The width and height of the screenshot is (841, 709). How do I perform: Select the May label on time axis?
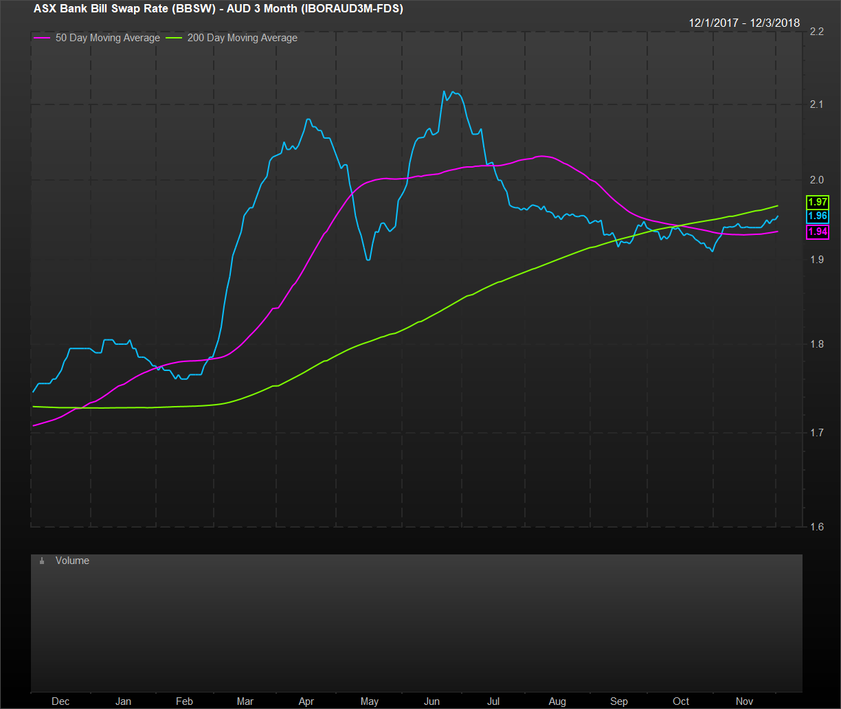pyautogui.click(x=369, y=701)
